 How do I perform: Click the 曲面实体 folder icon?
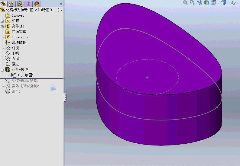(x=8, y=32)
